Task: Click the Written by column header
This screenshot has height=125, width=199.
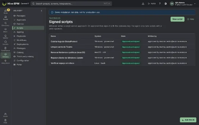Action: point(152,36)
